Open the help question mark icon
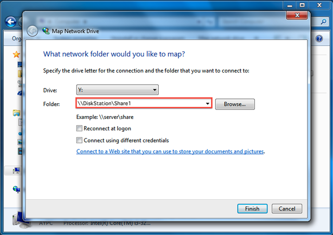The image size is (333, 235). click(319, 38)
